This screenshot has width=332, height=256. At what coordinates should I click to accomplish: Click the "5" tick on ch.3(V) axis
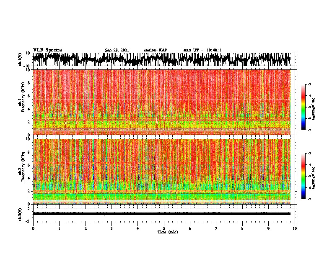pyautogui.click(x=29, y=208)
